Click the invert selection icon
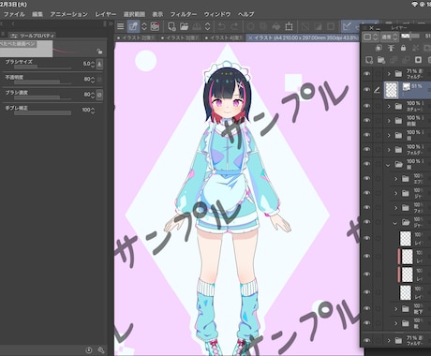Screen dimensions: 431x356 (x=318, y=26)
